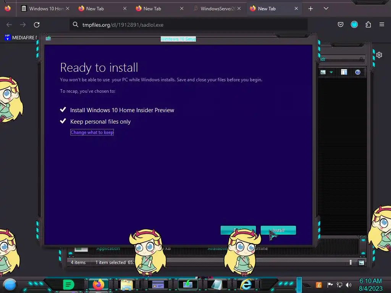Switch to Firefox in the taskbar

tap(99, 285)
